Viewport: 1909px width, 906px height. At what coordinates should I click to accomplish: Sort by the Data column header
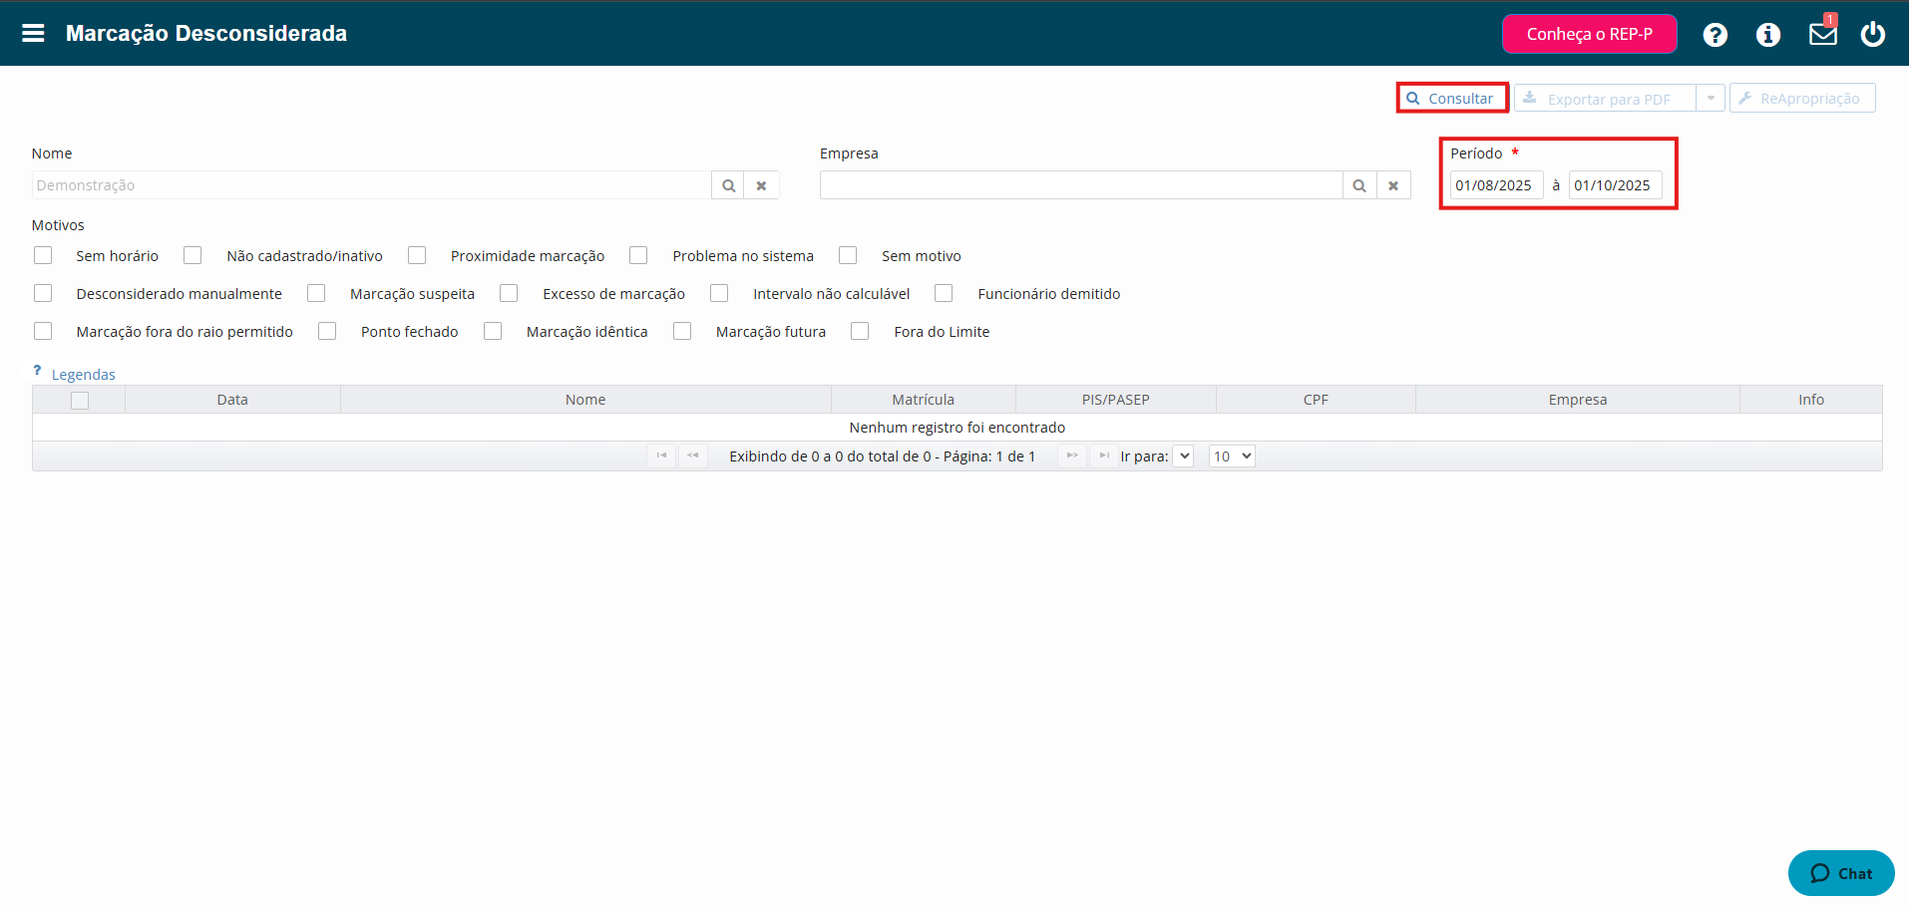click(x=232, y=400)
